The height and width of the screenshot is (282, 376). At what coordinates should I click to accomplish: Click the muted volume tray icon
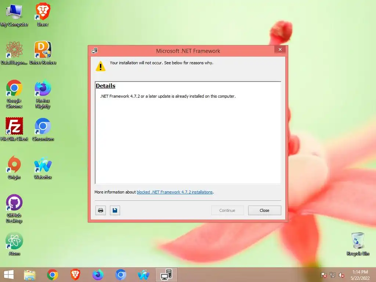coord(341,275)
